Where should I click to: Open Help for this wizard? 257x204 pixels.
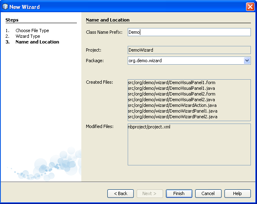(237, 193)
